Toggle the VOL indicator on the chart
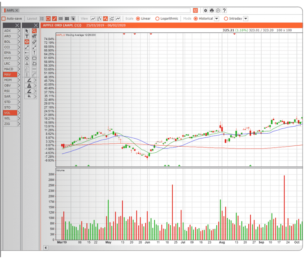 10,113
